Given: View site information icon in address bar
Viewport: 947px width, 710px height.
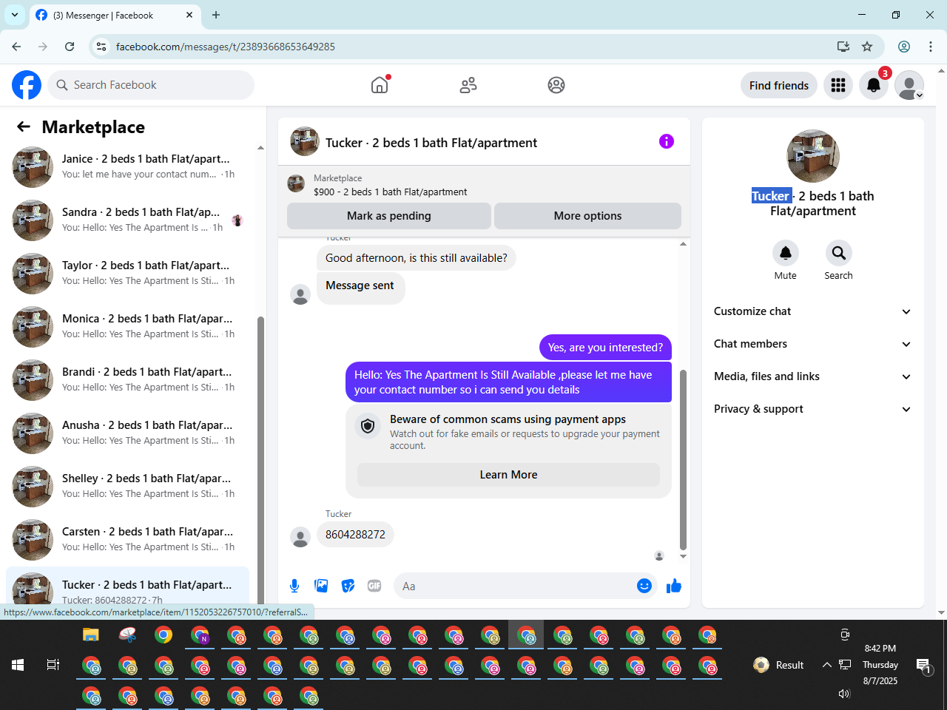Looking at the screenshot, I should [x=101, y=47].
